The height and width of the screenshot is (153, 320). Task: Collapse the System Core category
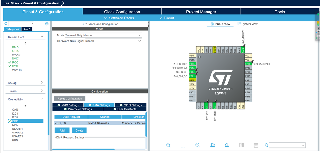42,37
